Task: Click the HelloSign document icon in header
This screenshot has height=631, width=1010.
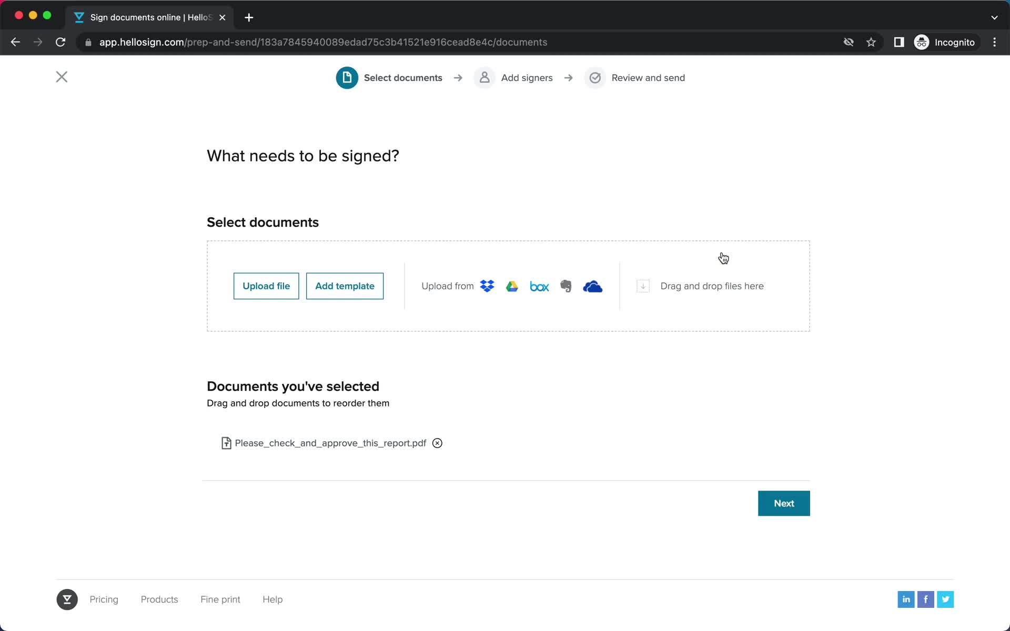Action: [x=347, y=77]
